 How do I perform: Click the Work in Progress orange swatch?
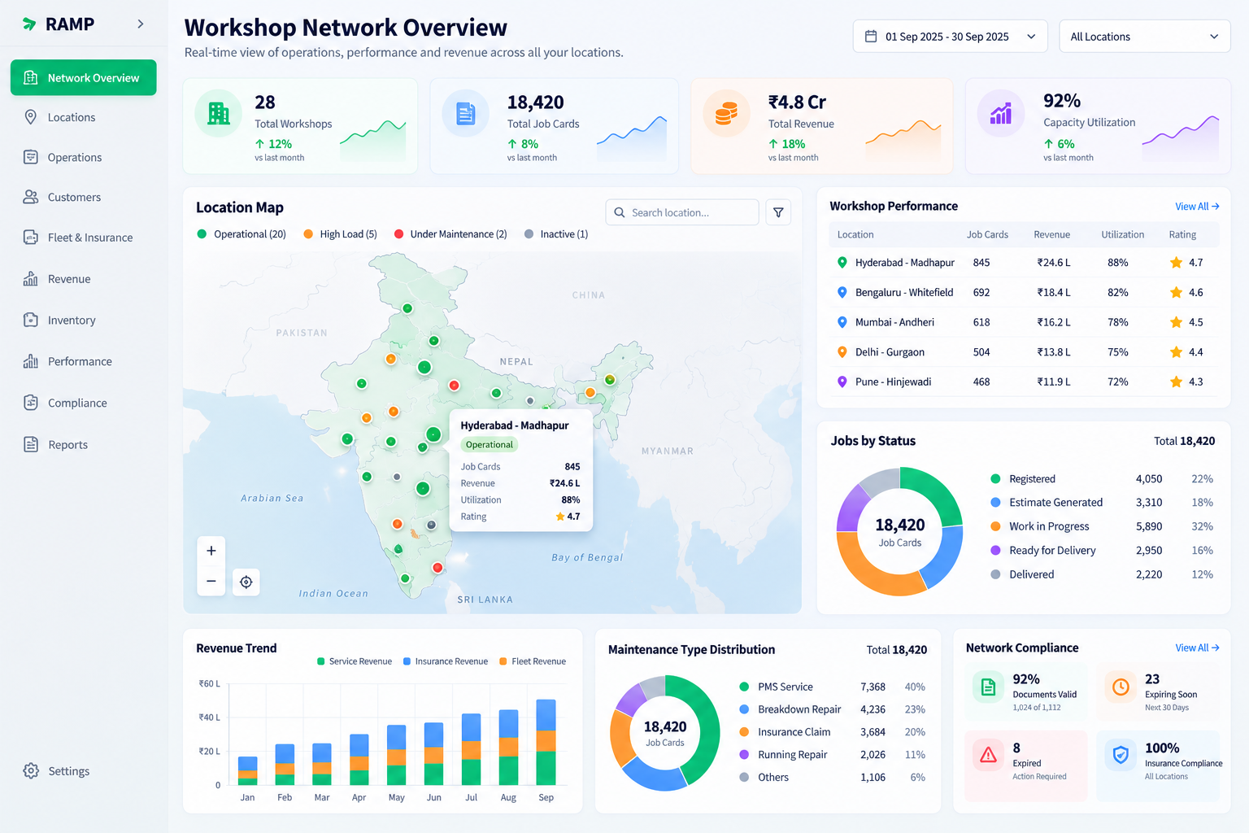995,526
